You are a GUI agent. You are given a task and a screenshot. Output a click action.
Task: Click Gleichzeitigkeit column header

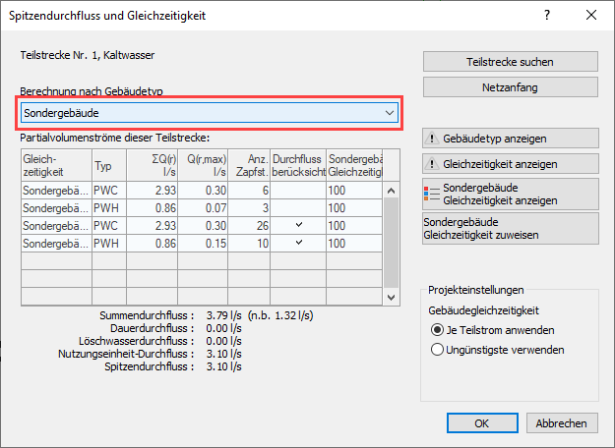click(57, 165)
